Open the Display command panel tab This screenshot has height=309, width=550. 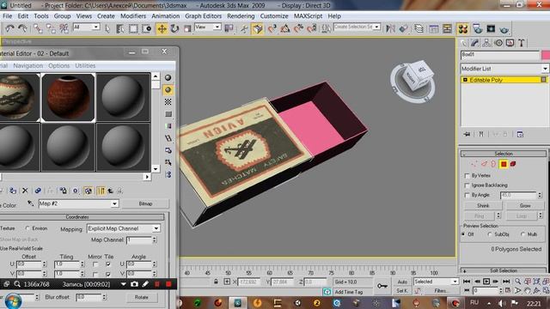pyautogui.click(x=510, y=43)
